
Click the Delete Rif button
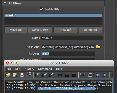(x=90, y=30)
